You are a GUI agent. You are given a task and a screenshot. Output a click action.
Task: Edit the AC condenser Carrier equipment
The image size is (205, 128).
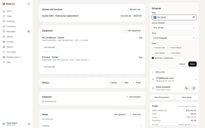[140, 38]
